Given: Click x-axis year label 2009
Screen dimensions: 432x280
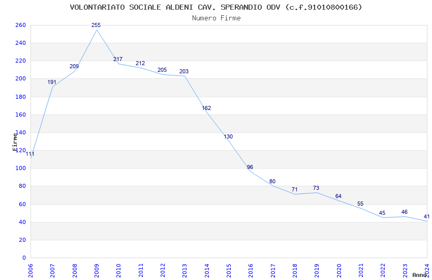Looking at the screenshot, I should point(97,270).
